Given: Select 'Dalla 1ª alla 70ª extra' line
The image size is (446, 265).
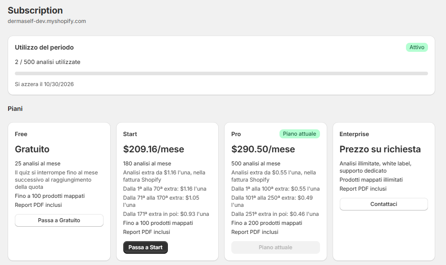Looking at the screenshot, I should (165, 189).
